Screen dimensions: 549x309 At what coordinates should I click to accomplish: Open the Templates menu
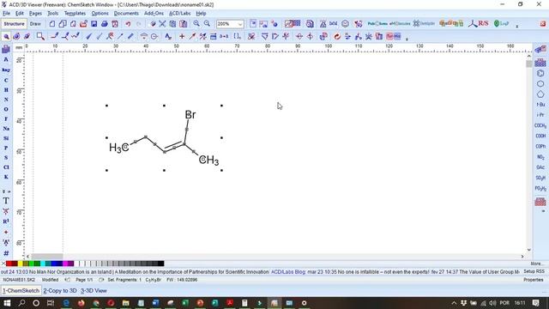[75, 14]
